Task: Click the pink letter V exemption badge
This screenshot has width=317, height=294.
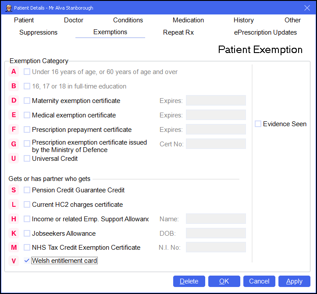Action: 14,261
